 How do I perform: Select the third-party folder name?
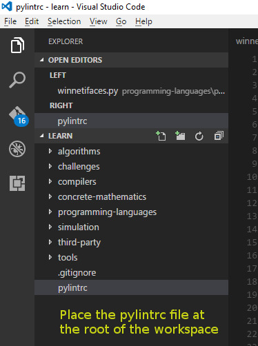[79, 243]
